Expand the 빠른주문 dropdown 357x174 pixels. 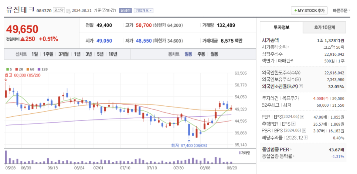pos(341,10)
